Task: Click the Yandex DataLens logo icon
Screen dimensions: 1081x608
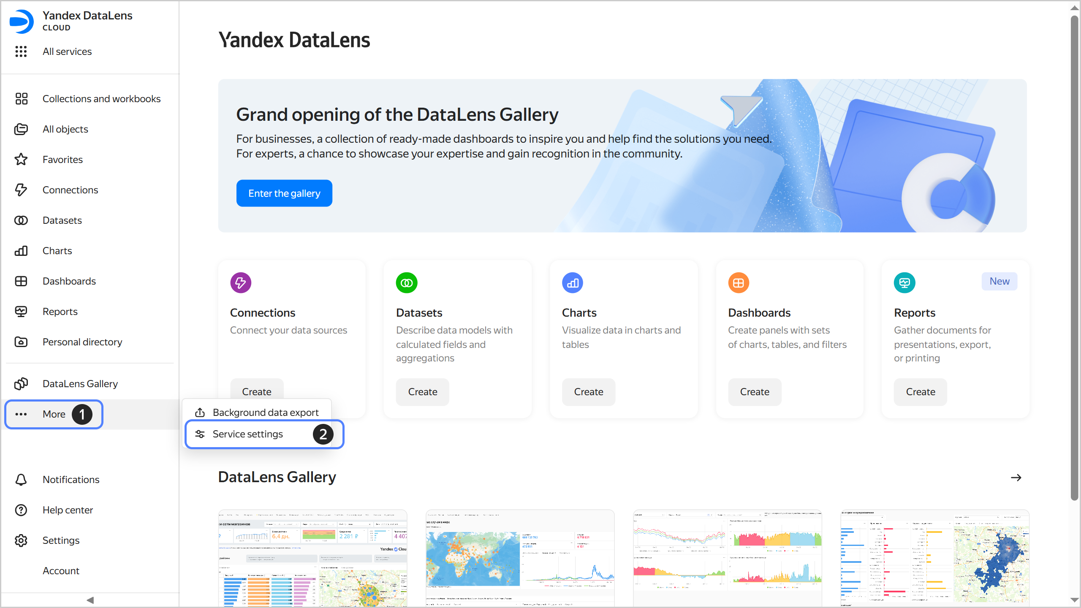Action: pyautogui.click(x=21, y=21)
